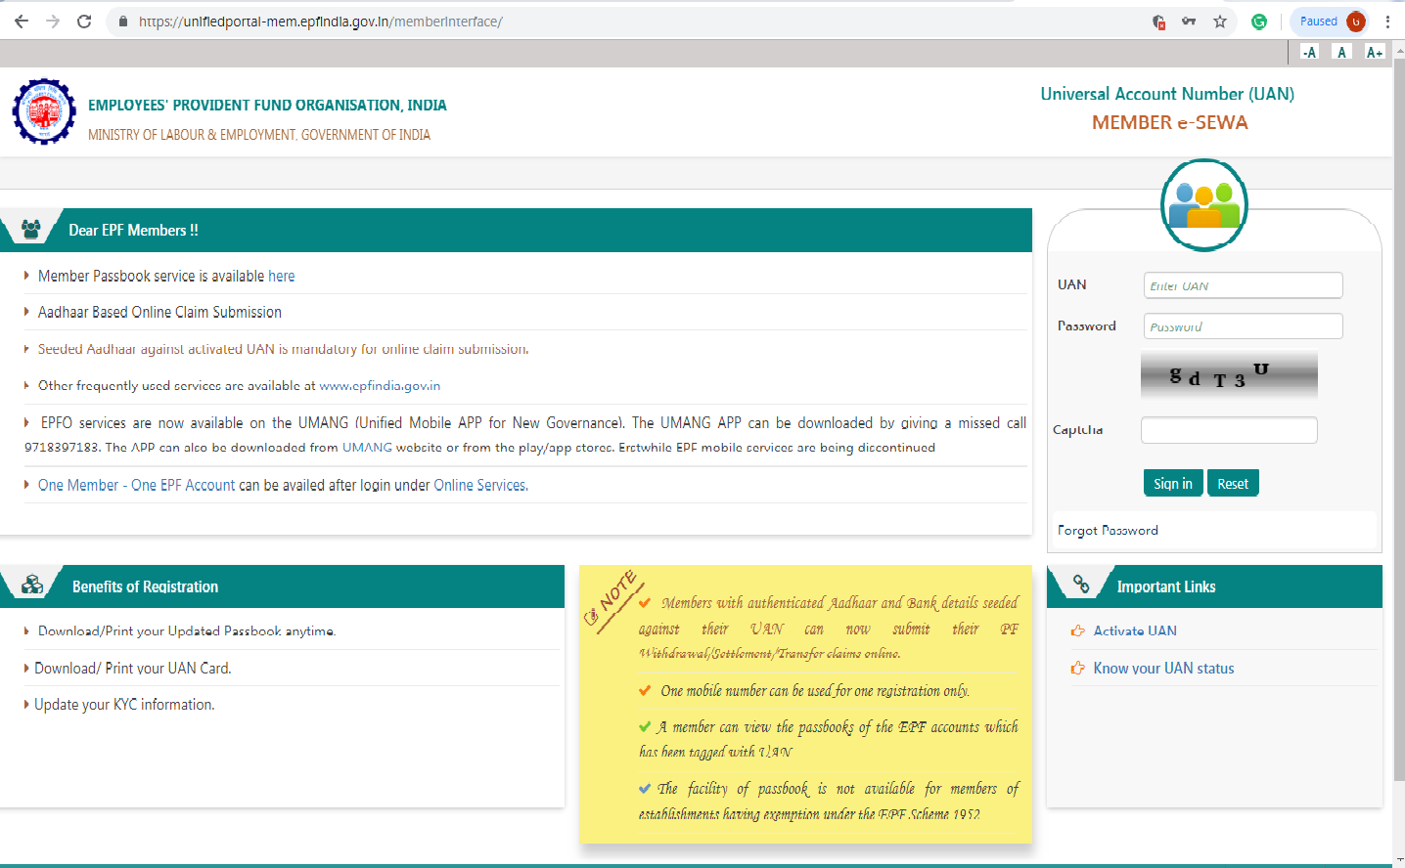Open Member Passbook via the 'here' link
Screen dimensions: 1405x868
click(281, 276)
